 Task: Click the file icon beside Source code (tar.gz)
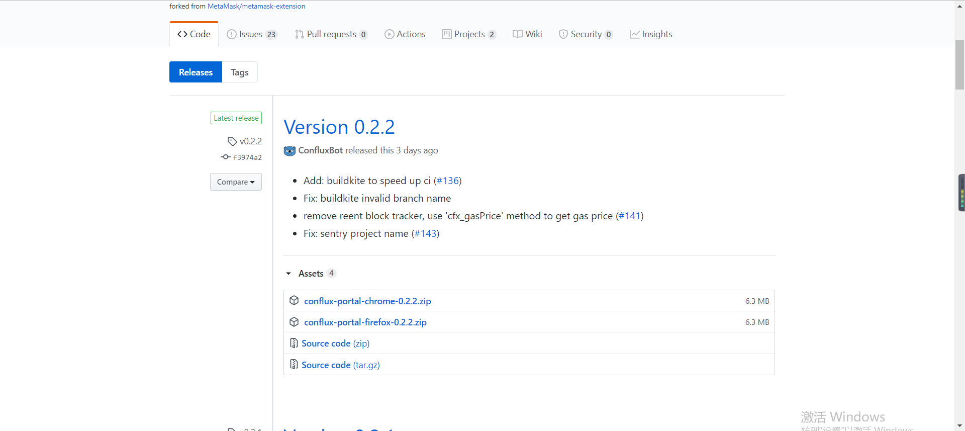[294, 364]
